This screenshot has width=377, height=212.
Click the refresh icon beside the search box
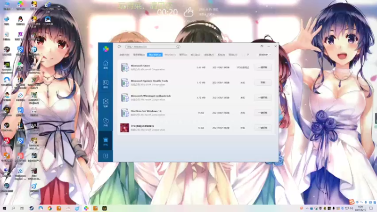[119, 47]
